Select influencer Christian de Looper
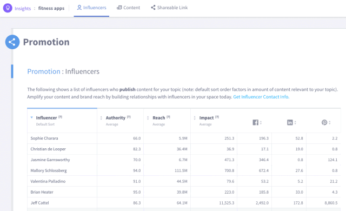 (x=48, y=149)
